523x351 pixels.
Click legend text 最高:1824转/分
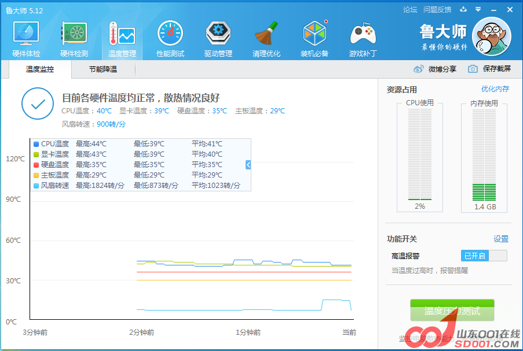(x=100, y=186)
